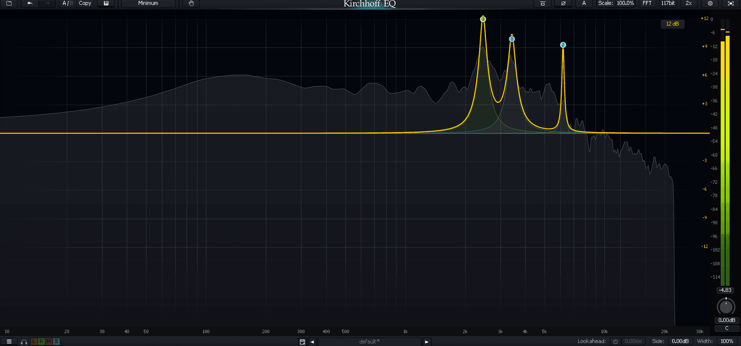
Task: Click the 0.00dB output gain value
Action: pyautogui.click(x=727, y=320)
